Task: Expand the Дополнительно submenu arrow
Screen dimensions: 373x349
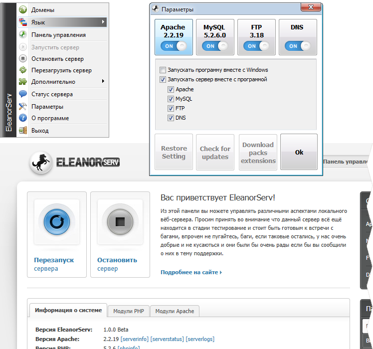Action: (x=103, y=81)
